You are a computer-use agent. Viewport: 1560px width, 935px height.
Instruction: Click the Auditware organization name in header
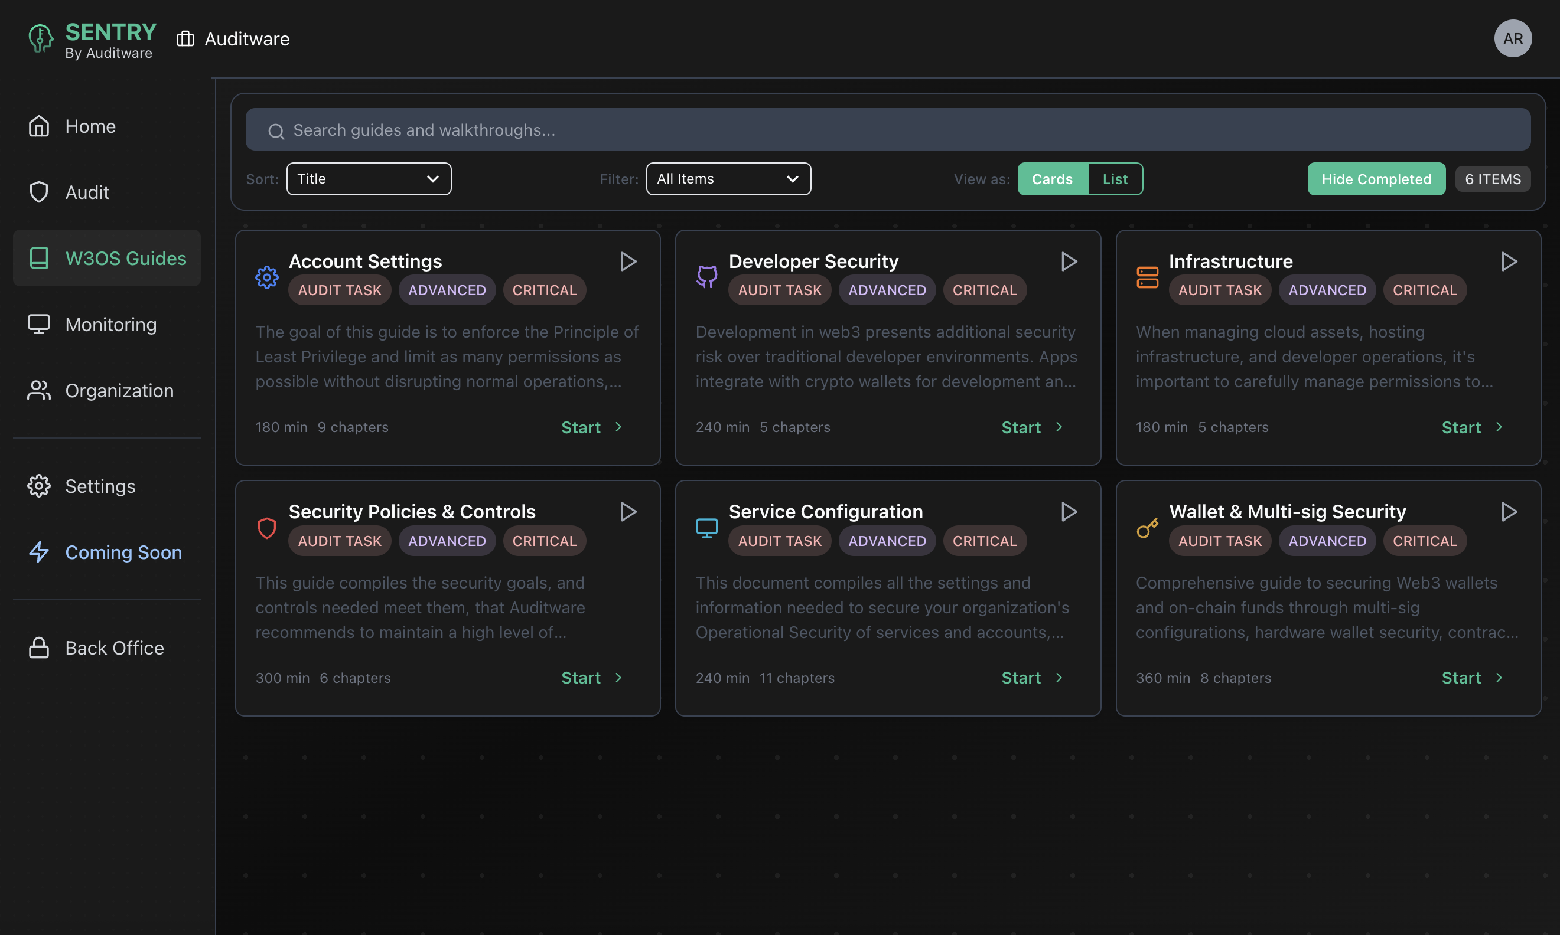tap(247, 39)
